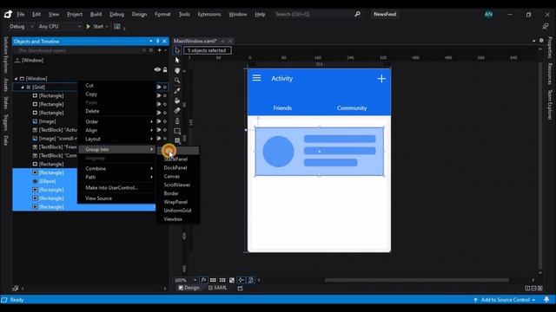Click the Community text on canvas
556x312 pixels.
click(x=352, y=107)
